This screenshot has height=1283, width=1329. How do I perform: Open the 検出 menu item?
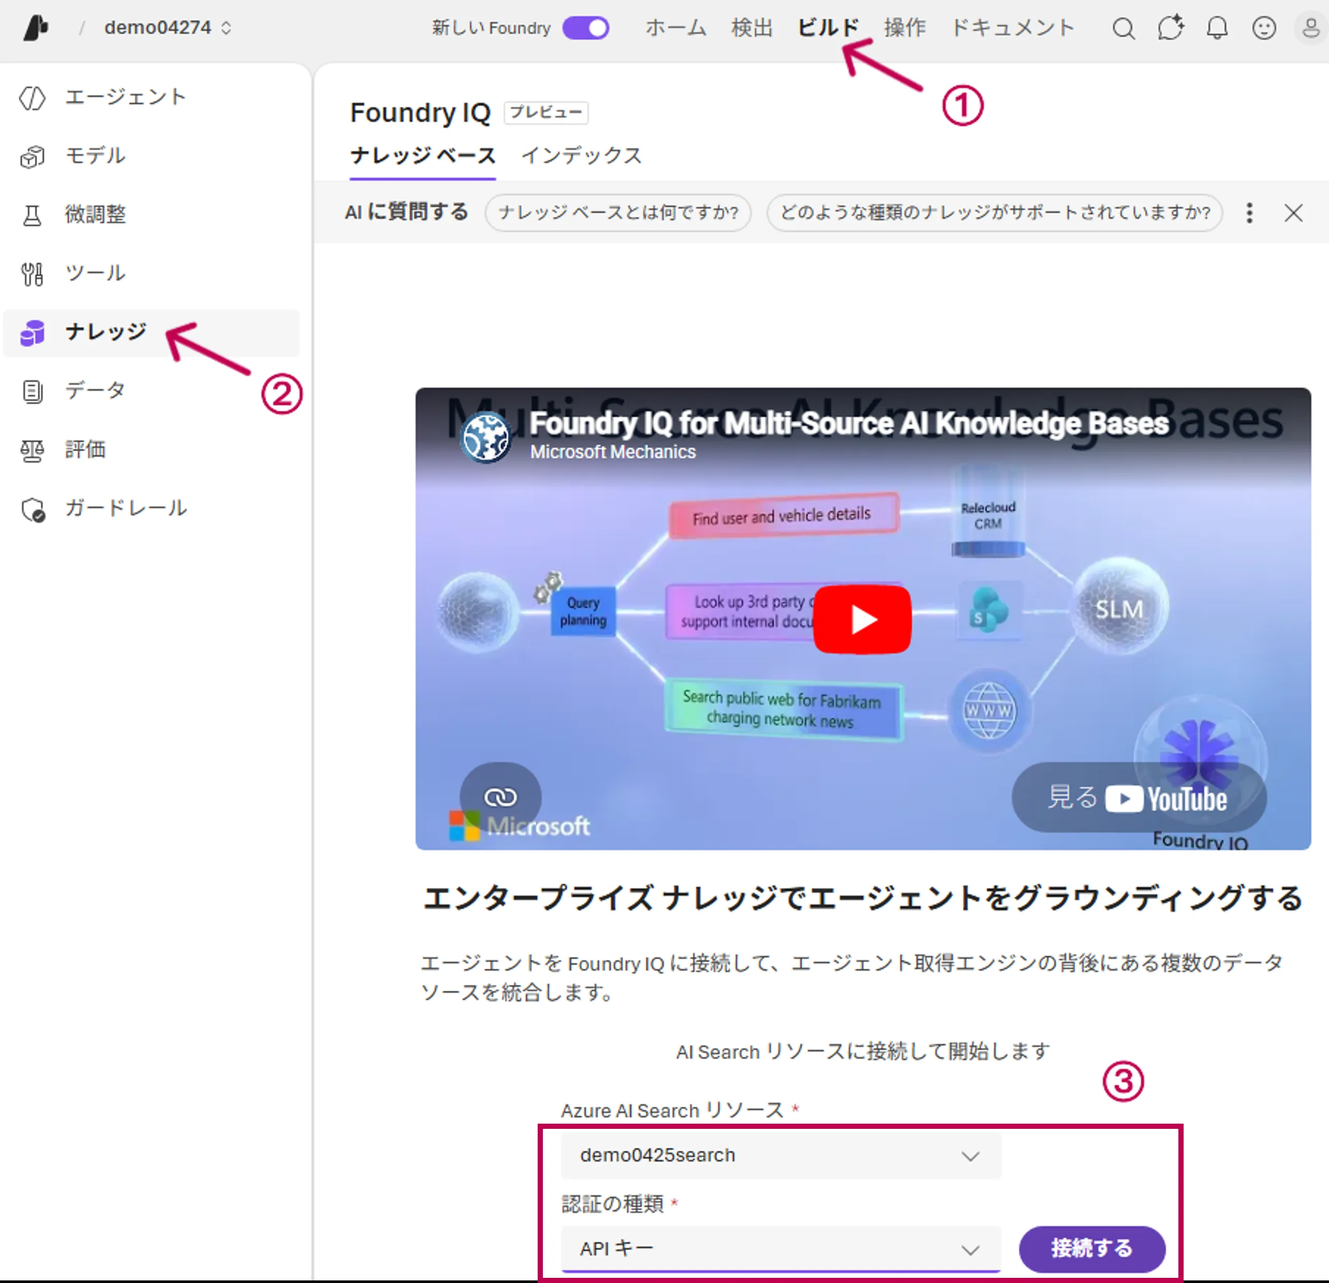(x=751, y=28)
